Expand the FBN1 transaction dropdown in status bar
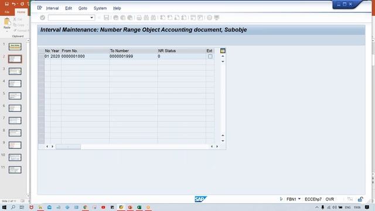This screenshot has height=211, width=375. pos(299,199)
